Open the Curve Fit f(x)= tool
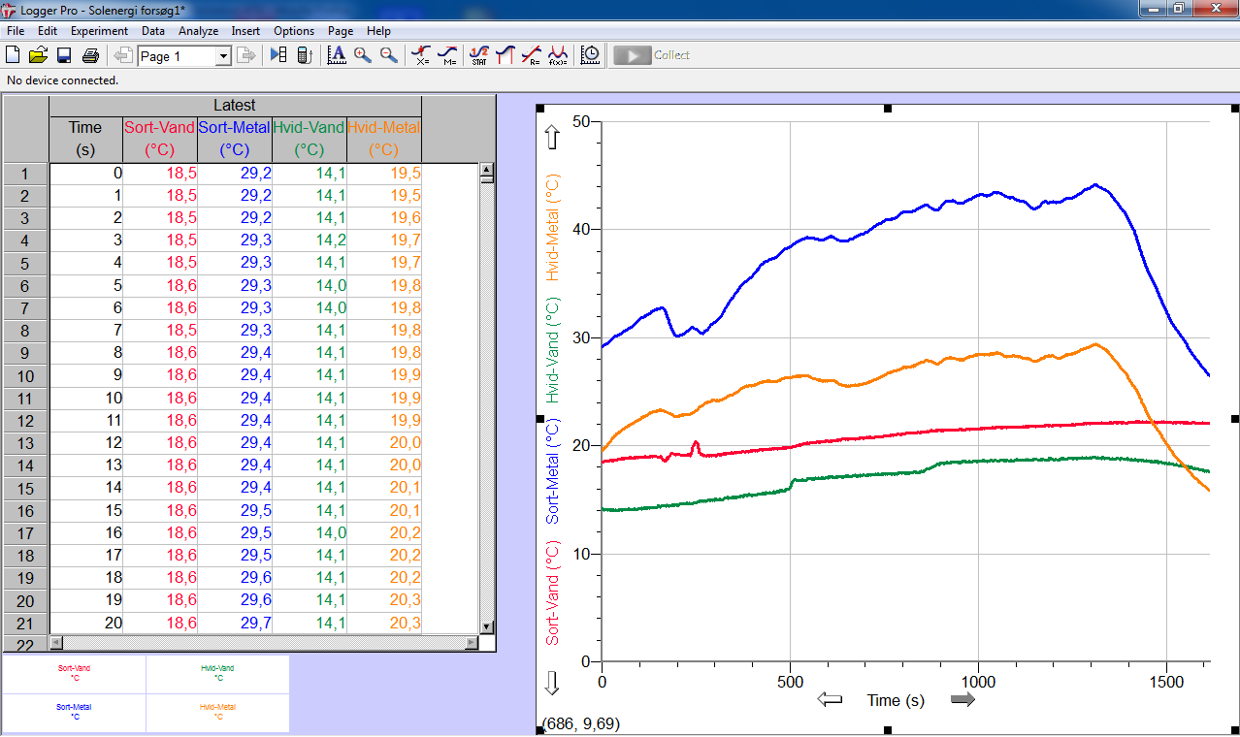1240x737 pixels. tap(558, 55)
